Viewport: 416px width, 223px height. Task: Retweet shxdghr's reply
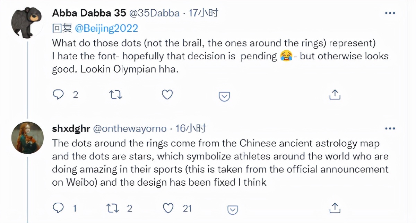click(113, 208)
